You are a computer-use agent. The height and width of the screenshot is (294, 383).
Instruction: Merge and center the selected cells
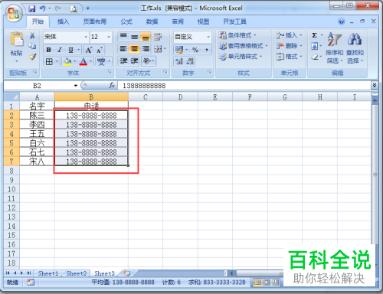click(158, 49)
